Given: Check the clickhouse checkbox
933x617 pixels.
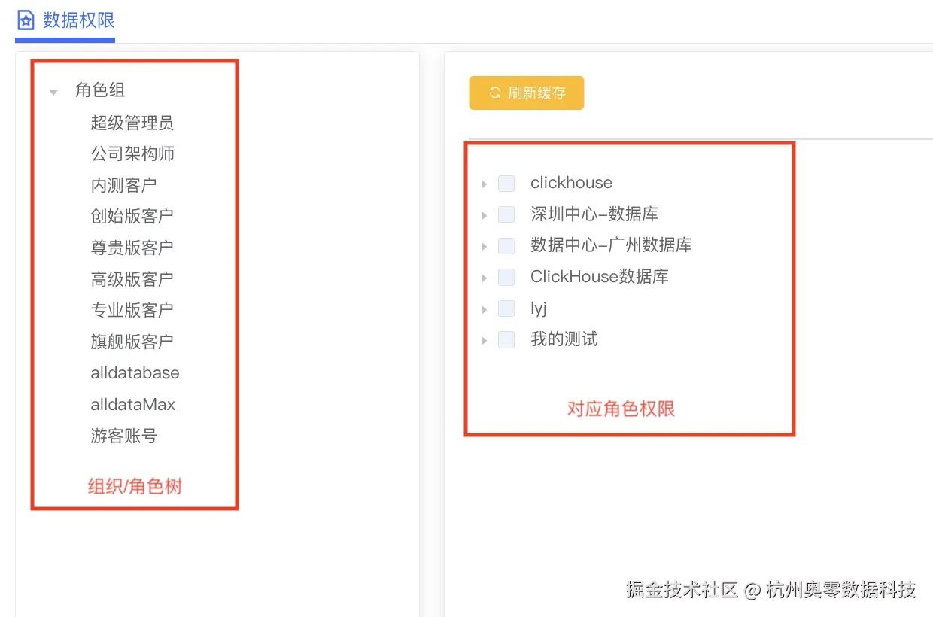Looking at the screenshot, I should point(506,183).
